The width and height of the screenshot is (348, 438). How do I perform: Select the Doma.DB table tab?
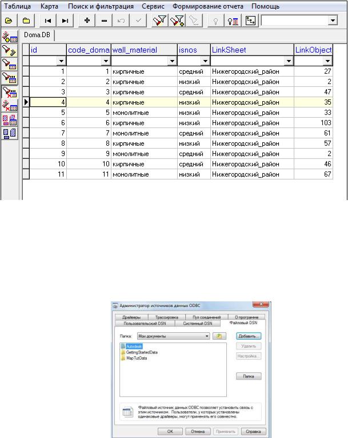[x=37, y=35]
